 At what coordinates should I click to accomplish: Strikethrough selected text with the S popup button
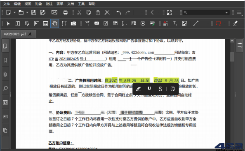coord(160,89)
